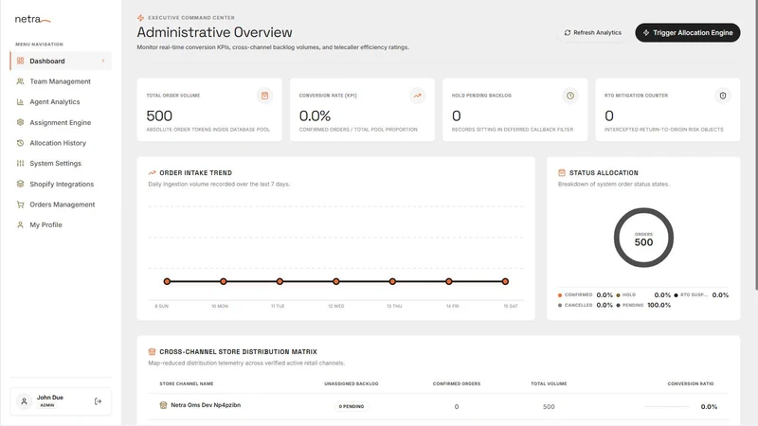Click 'Netra Oms Dev Np4pzibn' store name
758x426 pixels.
pyautogui.click(x=206, y=405)
